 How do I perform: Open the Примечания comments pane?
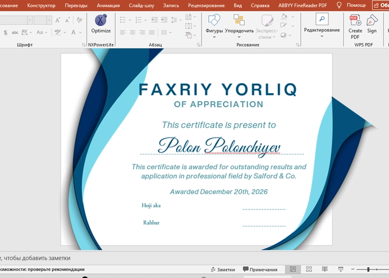[260, 270]
